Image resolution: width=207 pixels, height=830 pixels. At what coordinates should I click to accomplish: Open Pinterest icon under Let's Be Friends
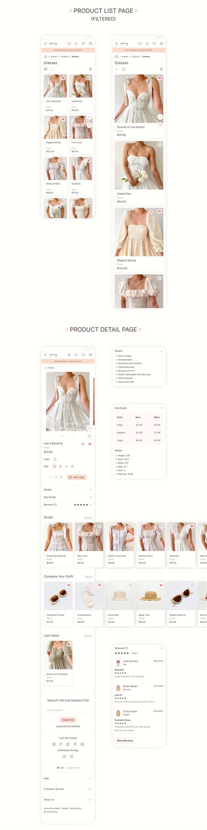click(75, 744)
